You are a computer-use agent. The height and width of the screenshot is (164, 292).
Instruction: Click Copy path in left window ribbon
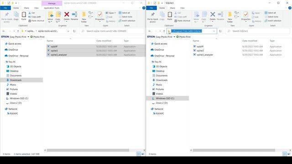pyautogui.click(x=35, y=17)
